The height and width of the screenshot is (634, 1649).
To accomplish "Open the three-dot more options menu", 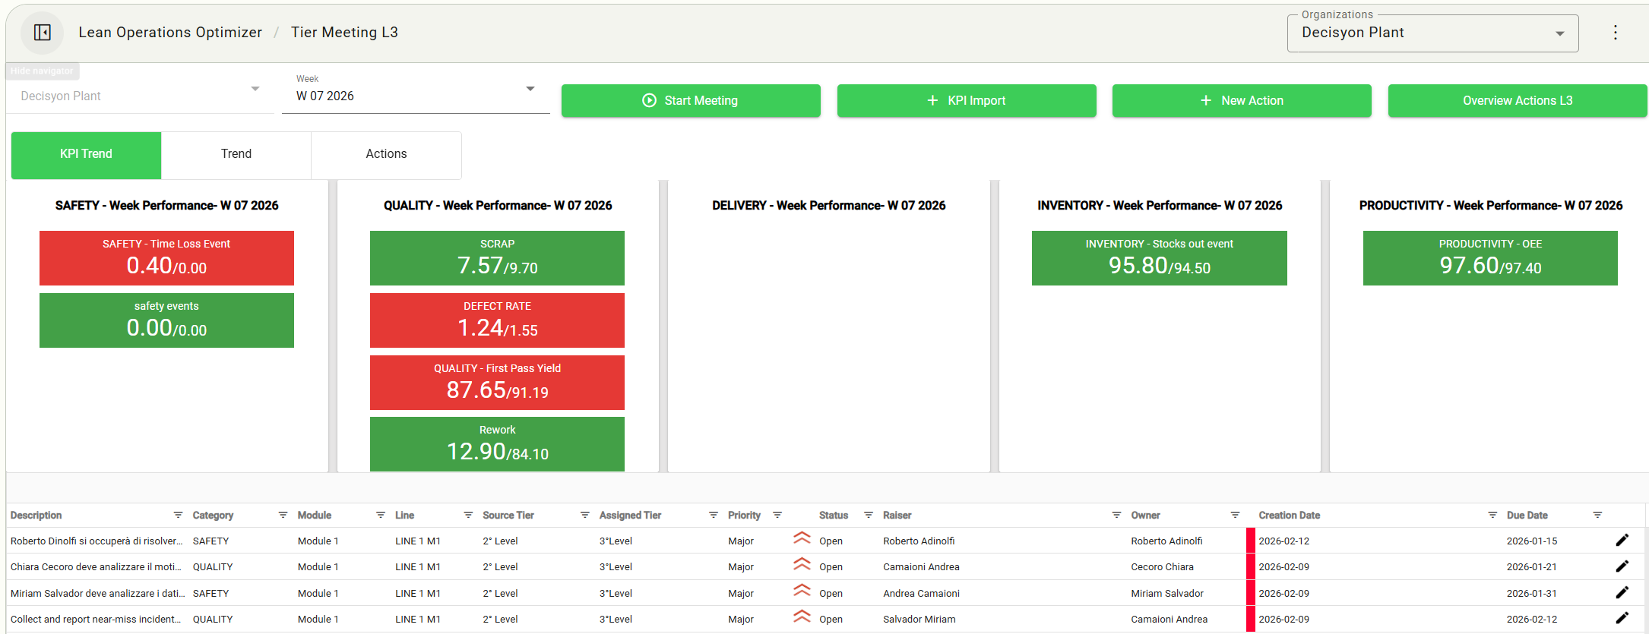I will click(1615, 33).
